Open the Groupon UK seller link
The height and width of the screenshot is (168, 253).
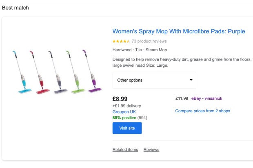pos(124,112)
